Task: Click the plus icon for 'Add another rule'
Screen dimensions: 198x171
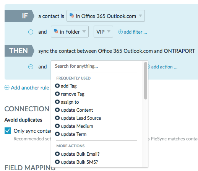Action: tap(7, 88)
